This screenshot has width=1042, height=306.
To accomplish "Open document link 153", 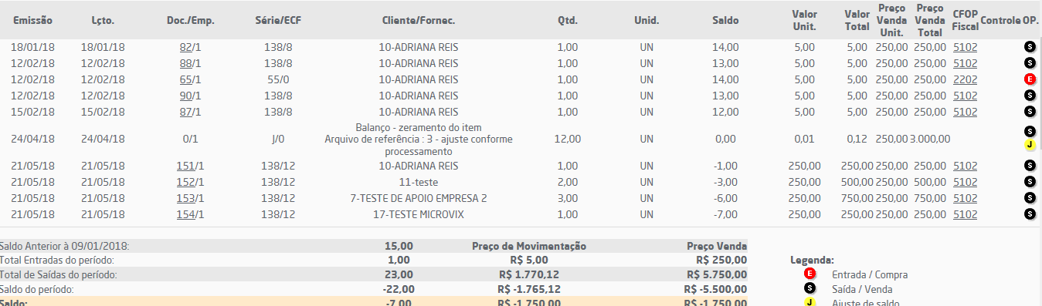I will 185,198.
